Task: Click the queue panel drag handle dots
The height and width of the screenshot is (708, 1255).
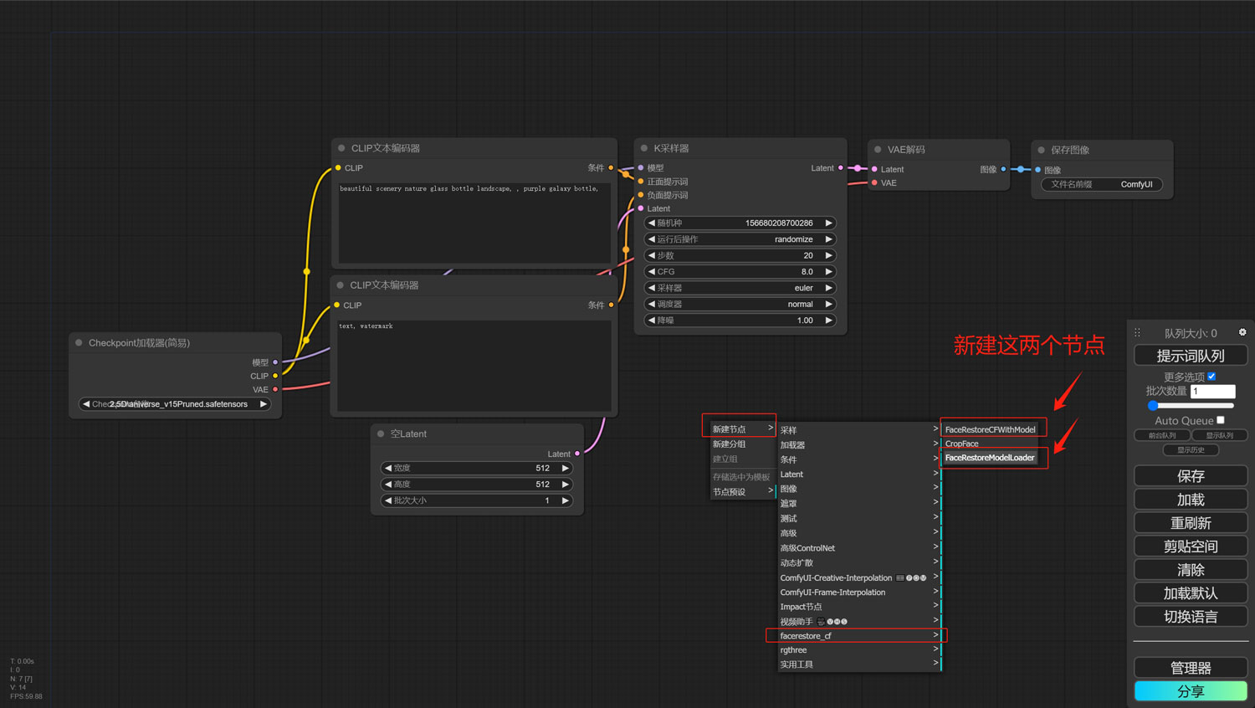Action: pyautogui.click(x=1137, y=333)
